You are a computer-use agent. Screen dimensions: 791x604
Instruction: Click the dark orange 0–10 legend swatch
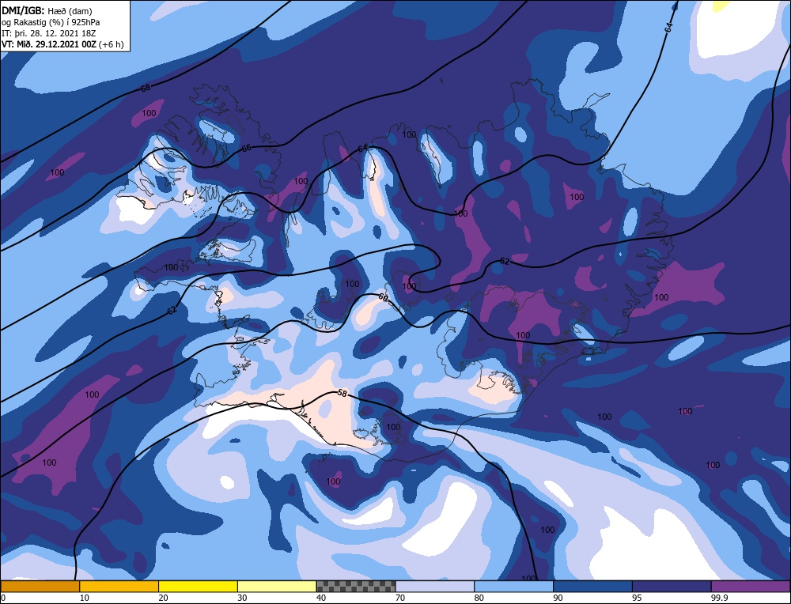[x=40, y=586]
